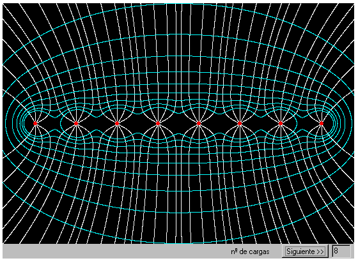Select the fourth red charge from the left
Screen dimensions: 358x263
click(x=158, y=123)
